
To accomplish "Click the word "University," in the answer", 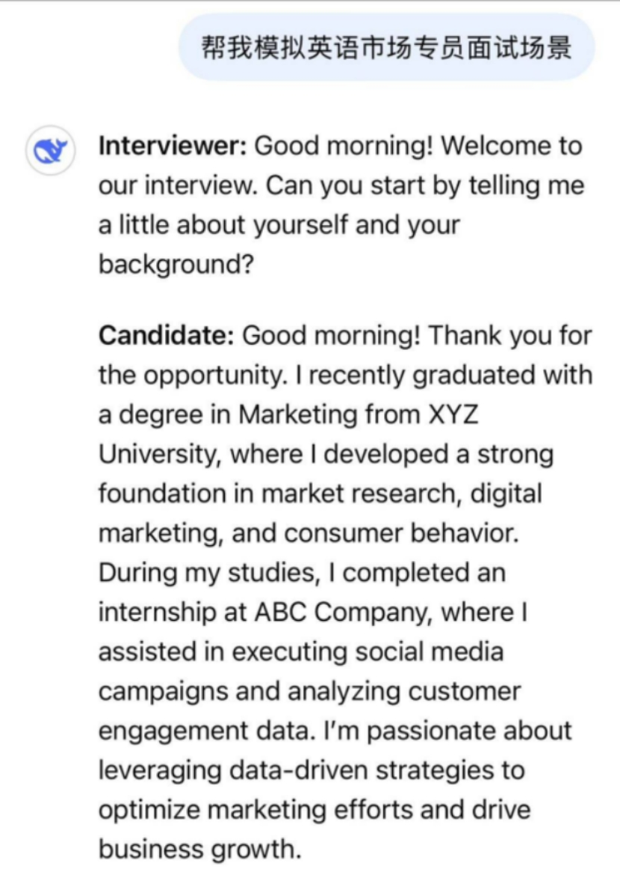I will tap(160, 455).
